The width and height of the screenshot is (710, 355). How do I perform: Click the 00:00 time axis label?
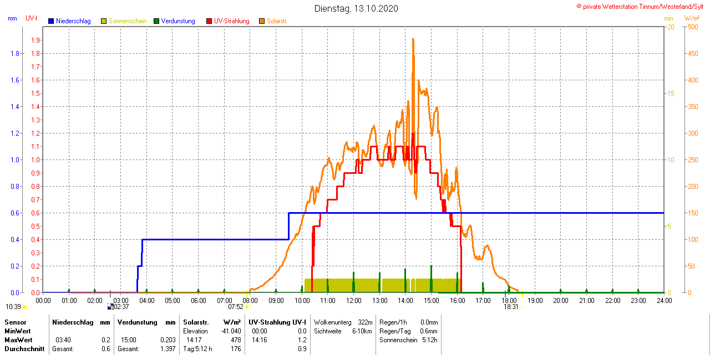pos(43,300)
